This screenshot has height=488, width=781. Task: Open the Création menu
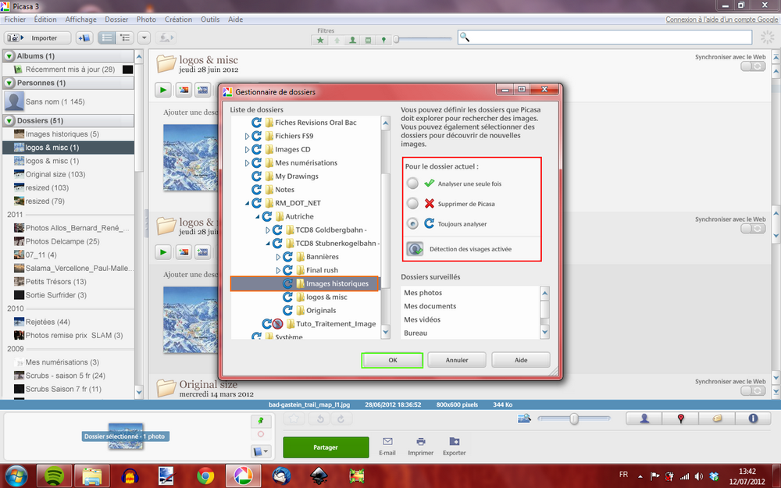[178, 20]
